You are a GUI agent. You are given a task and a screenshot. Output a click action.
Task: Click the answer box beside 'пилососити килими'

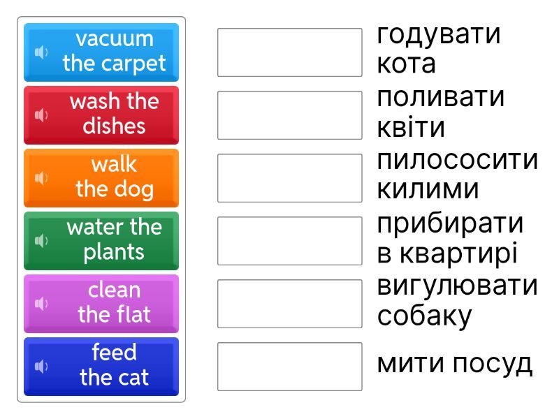click(x=289, y=175)
